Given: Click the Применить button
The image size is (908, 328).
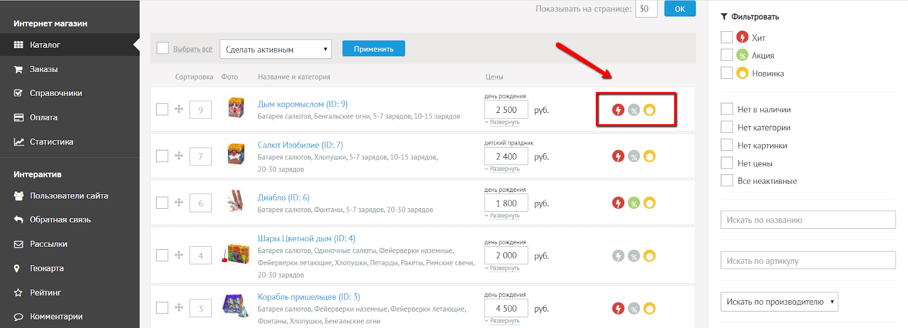Looking at the screenshot, I should [373, 49].
